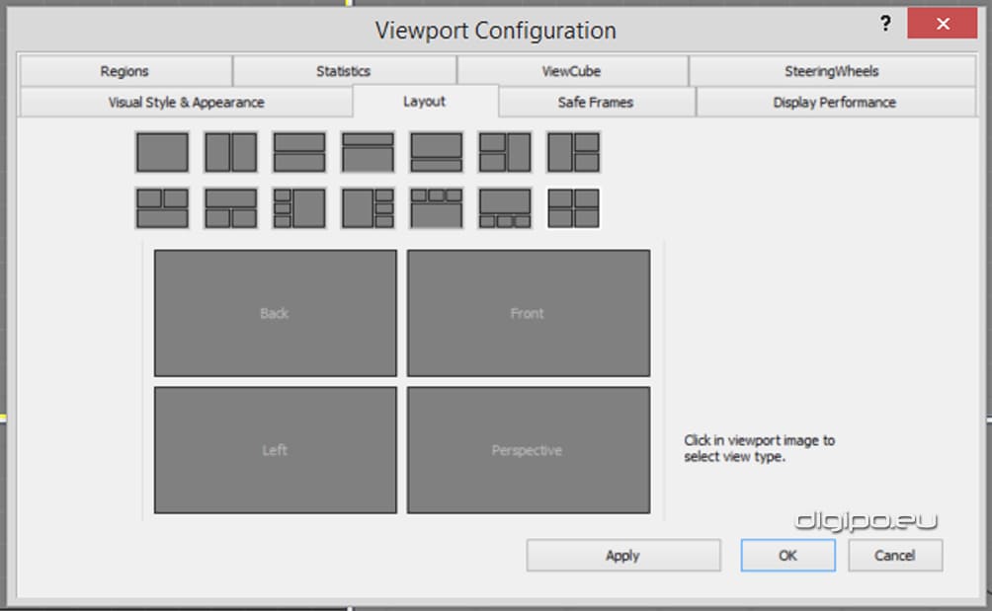Click the Left viewport preview pane
This screenshot has width=992, height=611.
click(275, 450)
